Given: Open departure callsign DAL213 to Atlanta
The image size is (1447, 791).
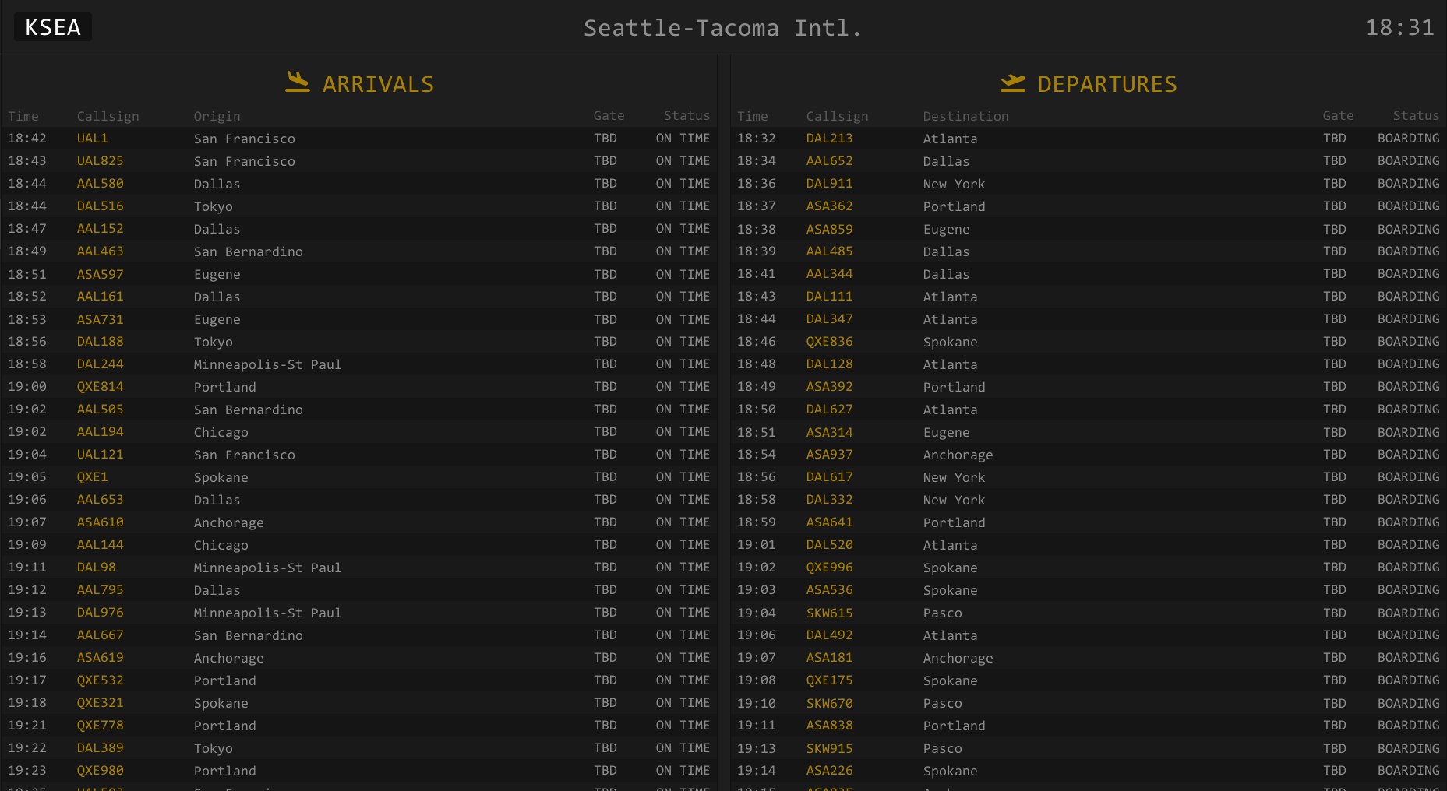Looking at the screenshot, I should pyautogui.click(x=829, y=139).
